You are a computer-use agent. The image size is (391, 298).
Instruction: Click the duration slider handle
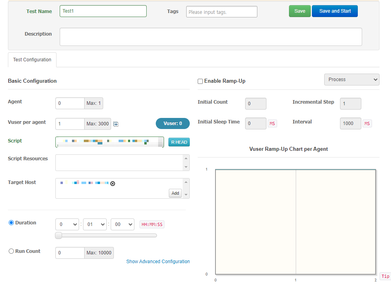pyautogui.click(x=59, y=235)
